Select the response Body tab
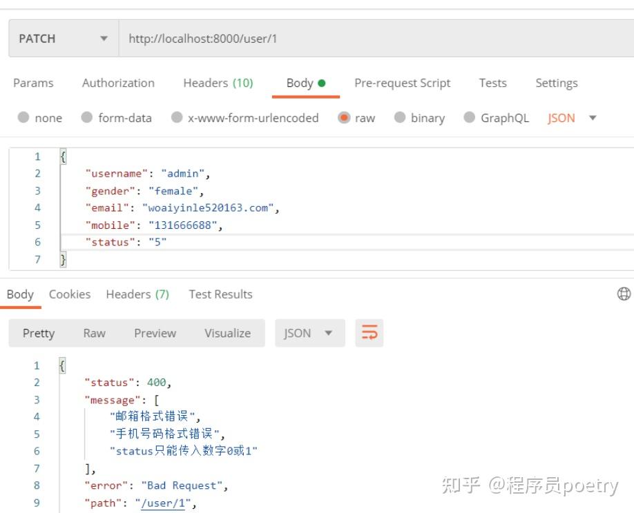This screenshot has width=634, height=513. (x=20, y=294)
